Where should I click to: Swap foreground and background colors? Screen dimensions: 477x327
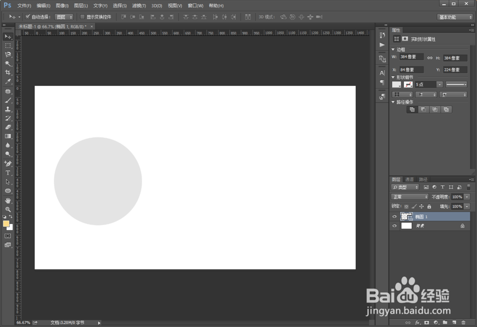point(10,217)
